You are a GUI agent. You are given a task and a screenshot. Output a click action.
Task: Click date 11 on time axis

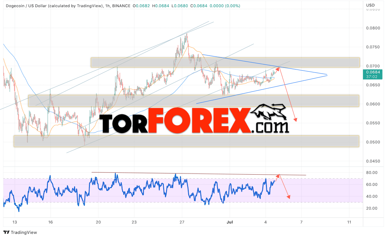[x=349, y=222]
